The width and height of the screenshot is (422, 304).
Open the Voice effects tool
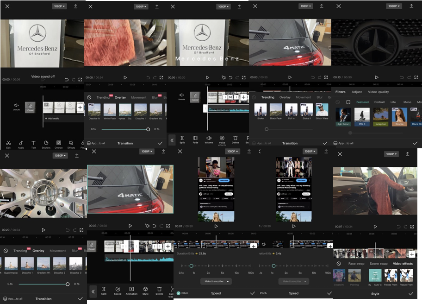click(x=222, y=140)
